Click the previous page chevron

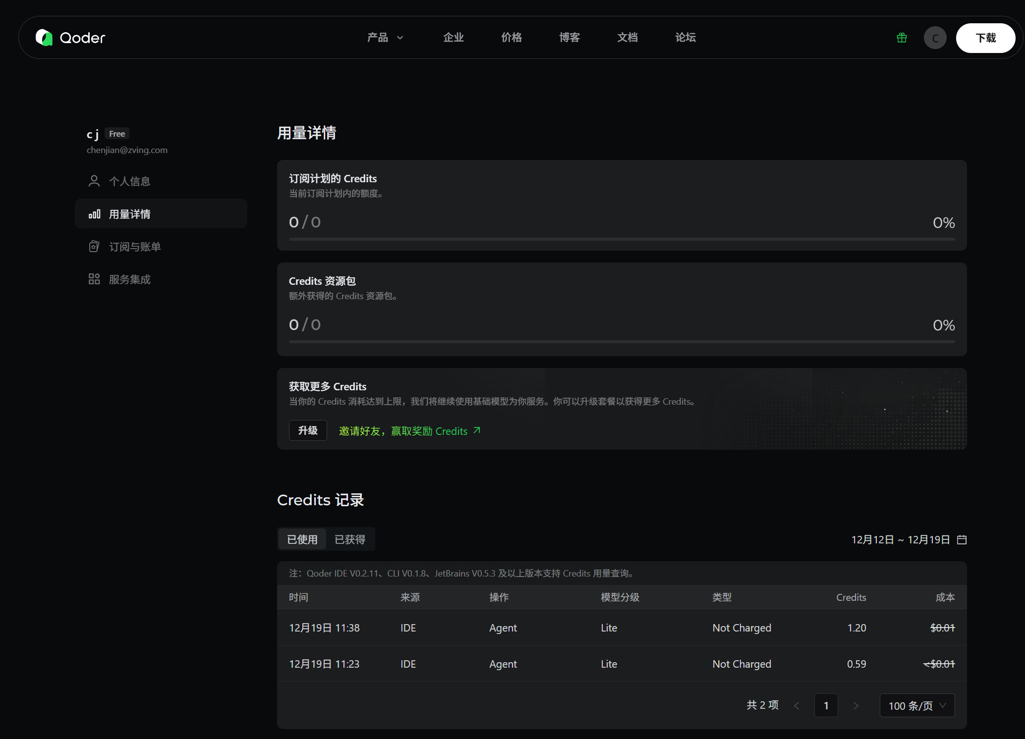(797, 705)
